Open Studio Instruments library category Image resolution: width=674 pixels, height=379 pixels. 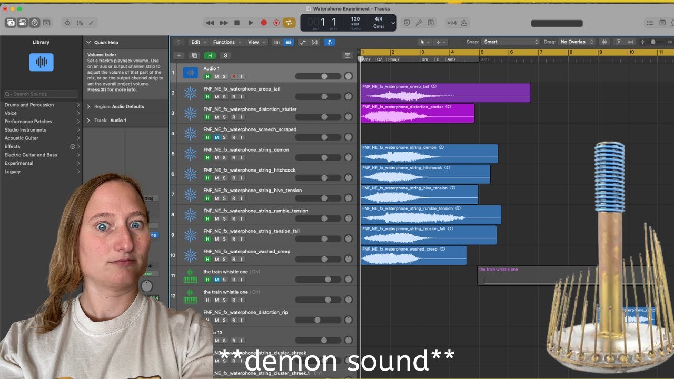41,130
